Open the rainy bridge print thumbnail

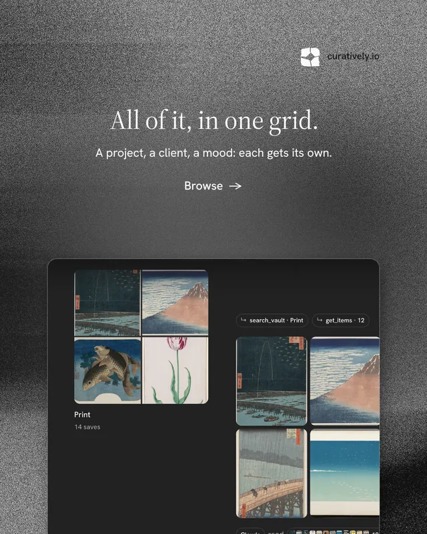point(272,473)
